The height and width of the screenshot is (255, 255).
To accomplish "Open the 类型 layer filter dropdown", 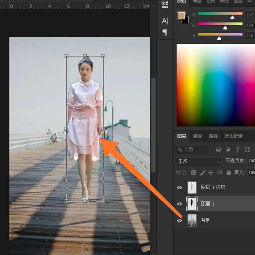I will click(x=192, y=150).
